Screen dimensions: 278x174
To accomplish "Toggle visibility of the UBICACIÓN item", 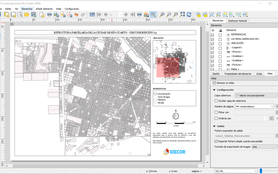I will (212, 44).
